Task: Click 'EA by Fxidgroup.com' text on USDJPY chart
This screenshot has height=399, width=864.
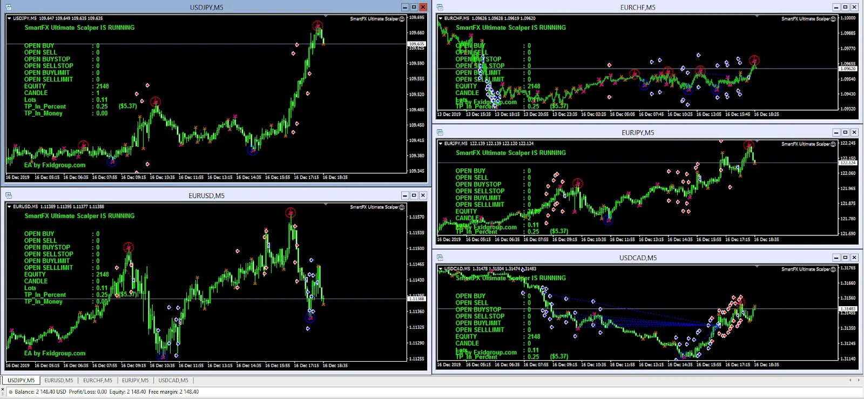Action: pos(55,165)
